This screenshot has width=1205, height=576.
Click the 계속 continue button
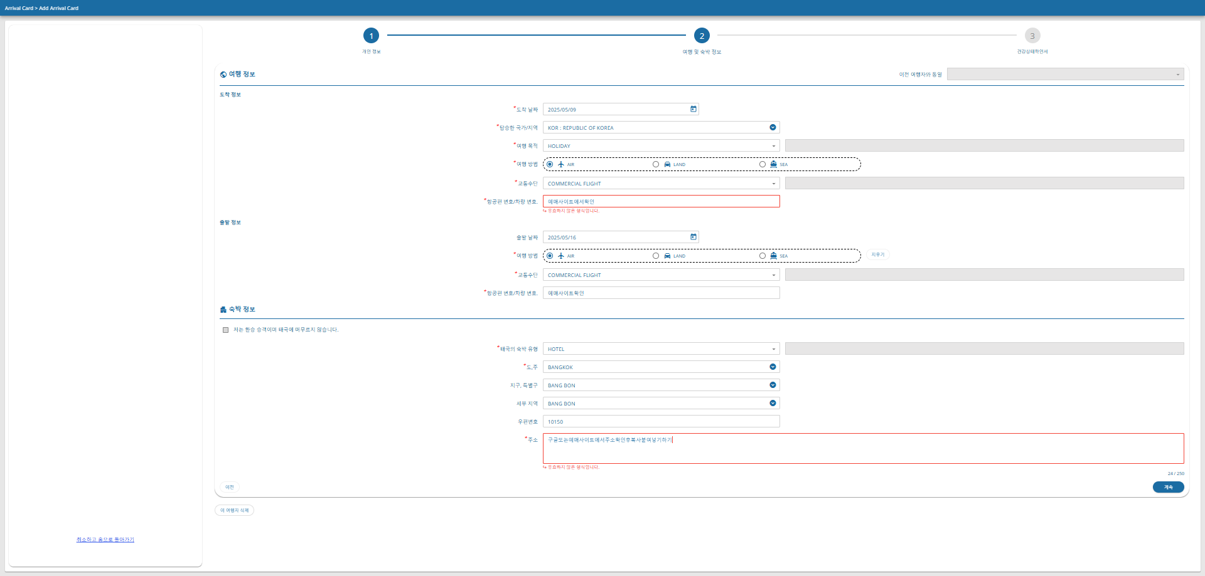(1168, 487)
